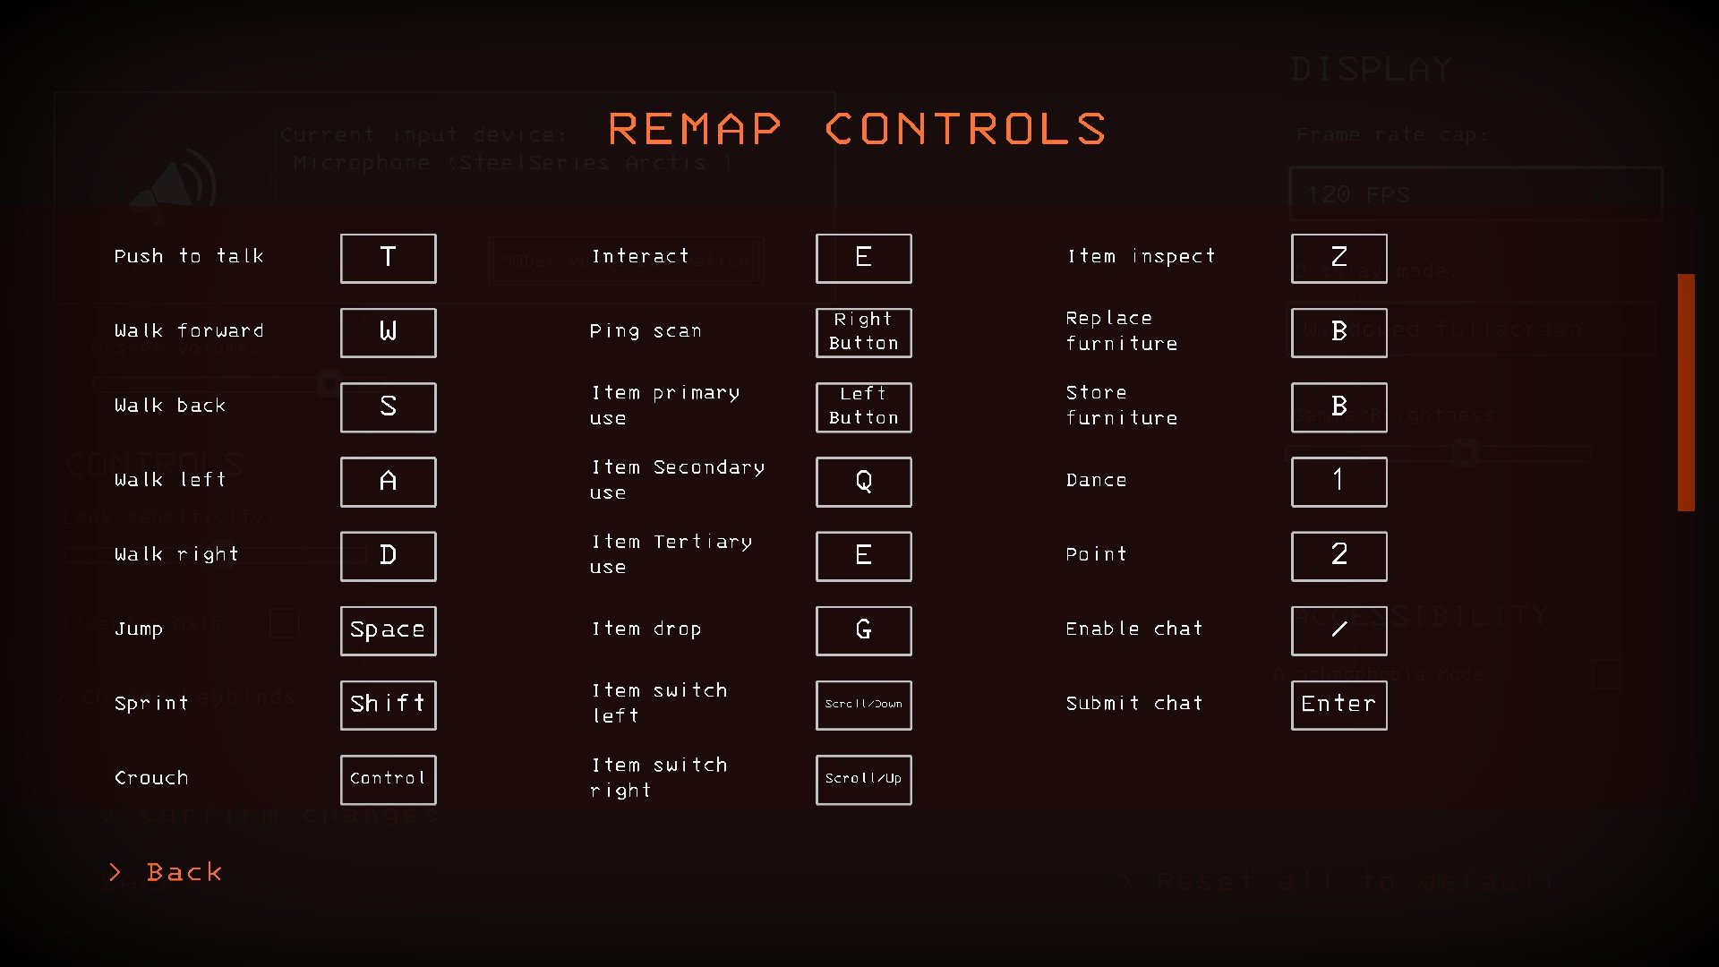Click the Dance 1 key binding
1719x967 pixels.
click(x=1338, y=481)
